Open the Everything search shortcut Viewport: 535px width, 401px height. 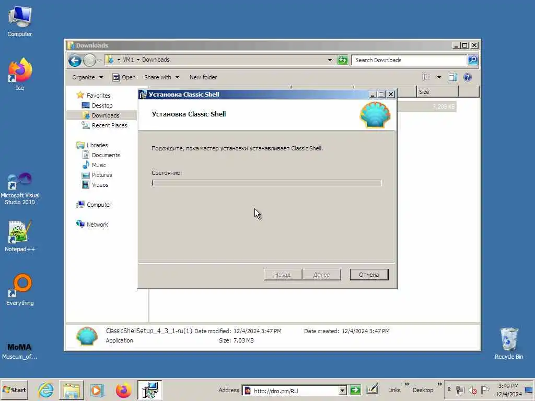point(20,289)
